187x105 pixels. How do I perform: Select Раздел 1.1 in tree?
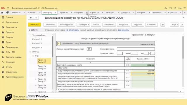(37, 39)
